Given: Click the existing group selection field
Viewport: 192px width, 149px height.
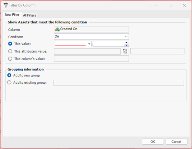Looking at the screenshot, I should pyautogui.click(x=119, y=83).
